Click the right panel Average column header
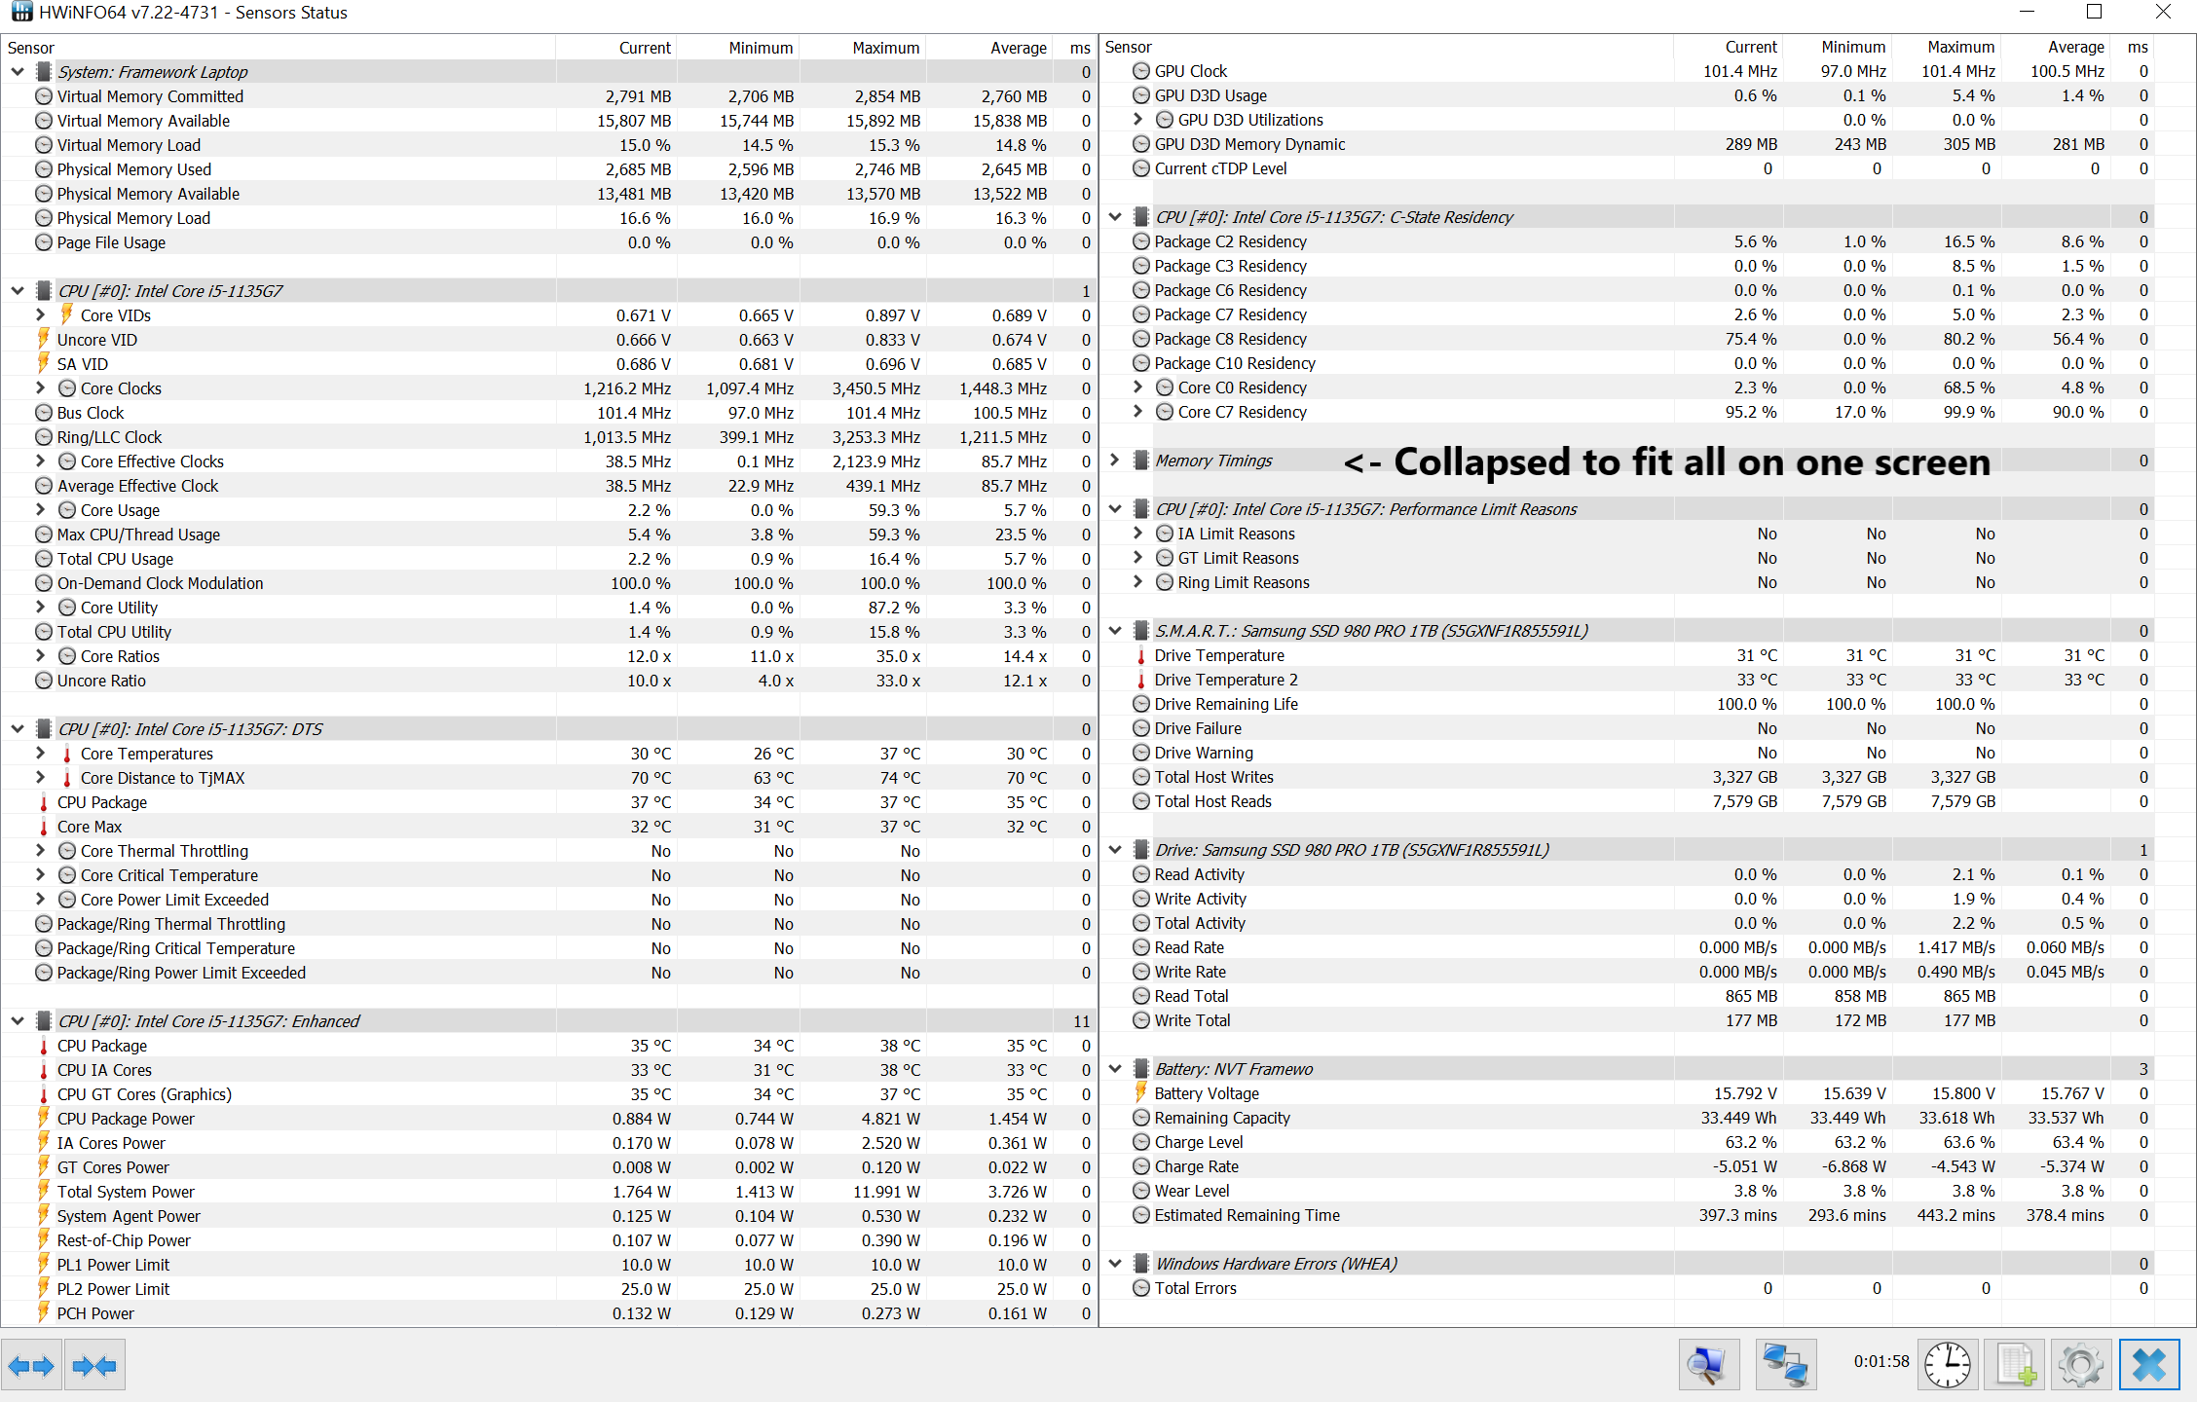Viewport: 2197px width, 1402px height. coord(2075,47)
